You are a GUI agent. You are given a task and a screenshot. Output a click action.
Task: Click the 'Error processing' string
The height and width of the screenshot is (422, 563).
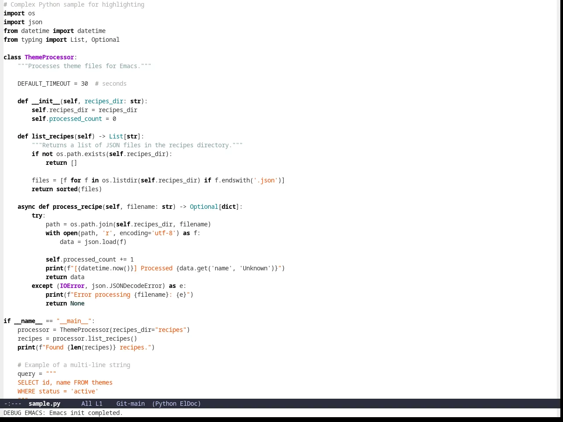[102, 295]
